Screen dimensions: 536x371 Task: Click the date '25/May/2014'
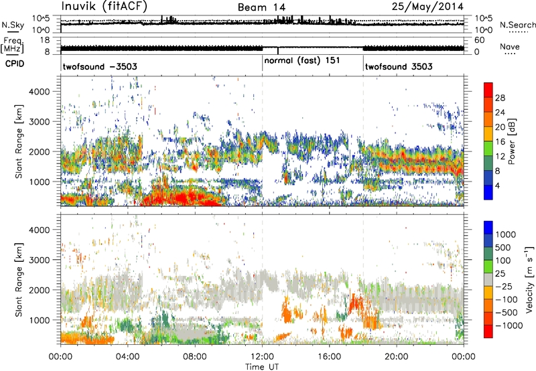click(427, 6)
